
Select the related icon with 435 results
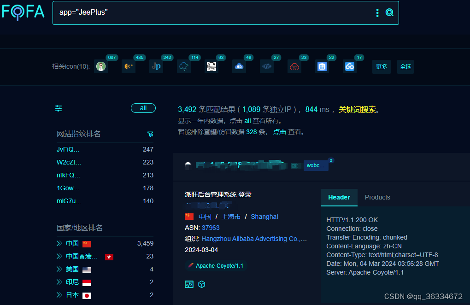(x=129, y=66)
